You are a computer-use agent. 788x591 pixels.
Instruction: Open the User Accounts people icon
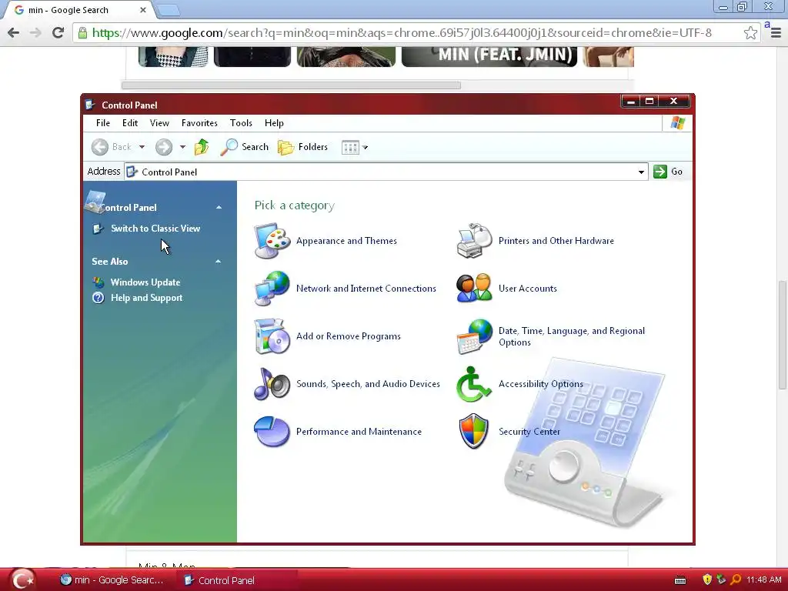click(474, 289)
